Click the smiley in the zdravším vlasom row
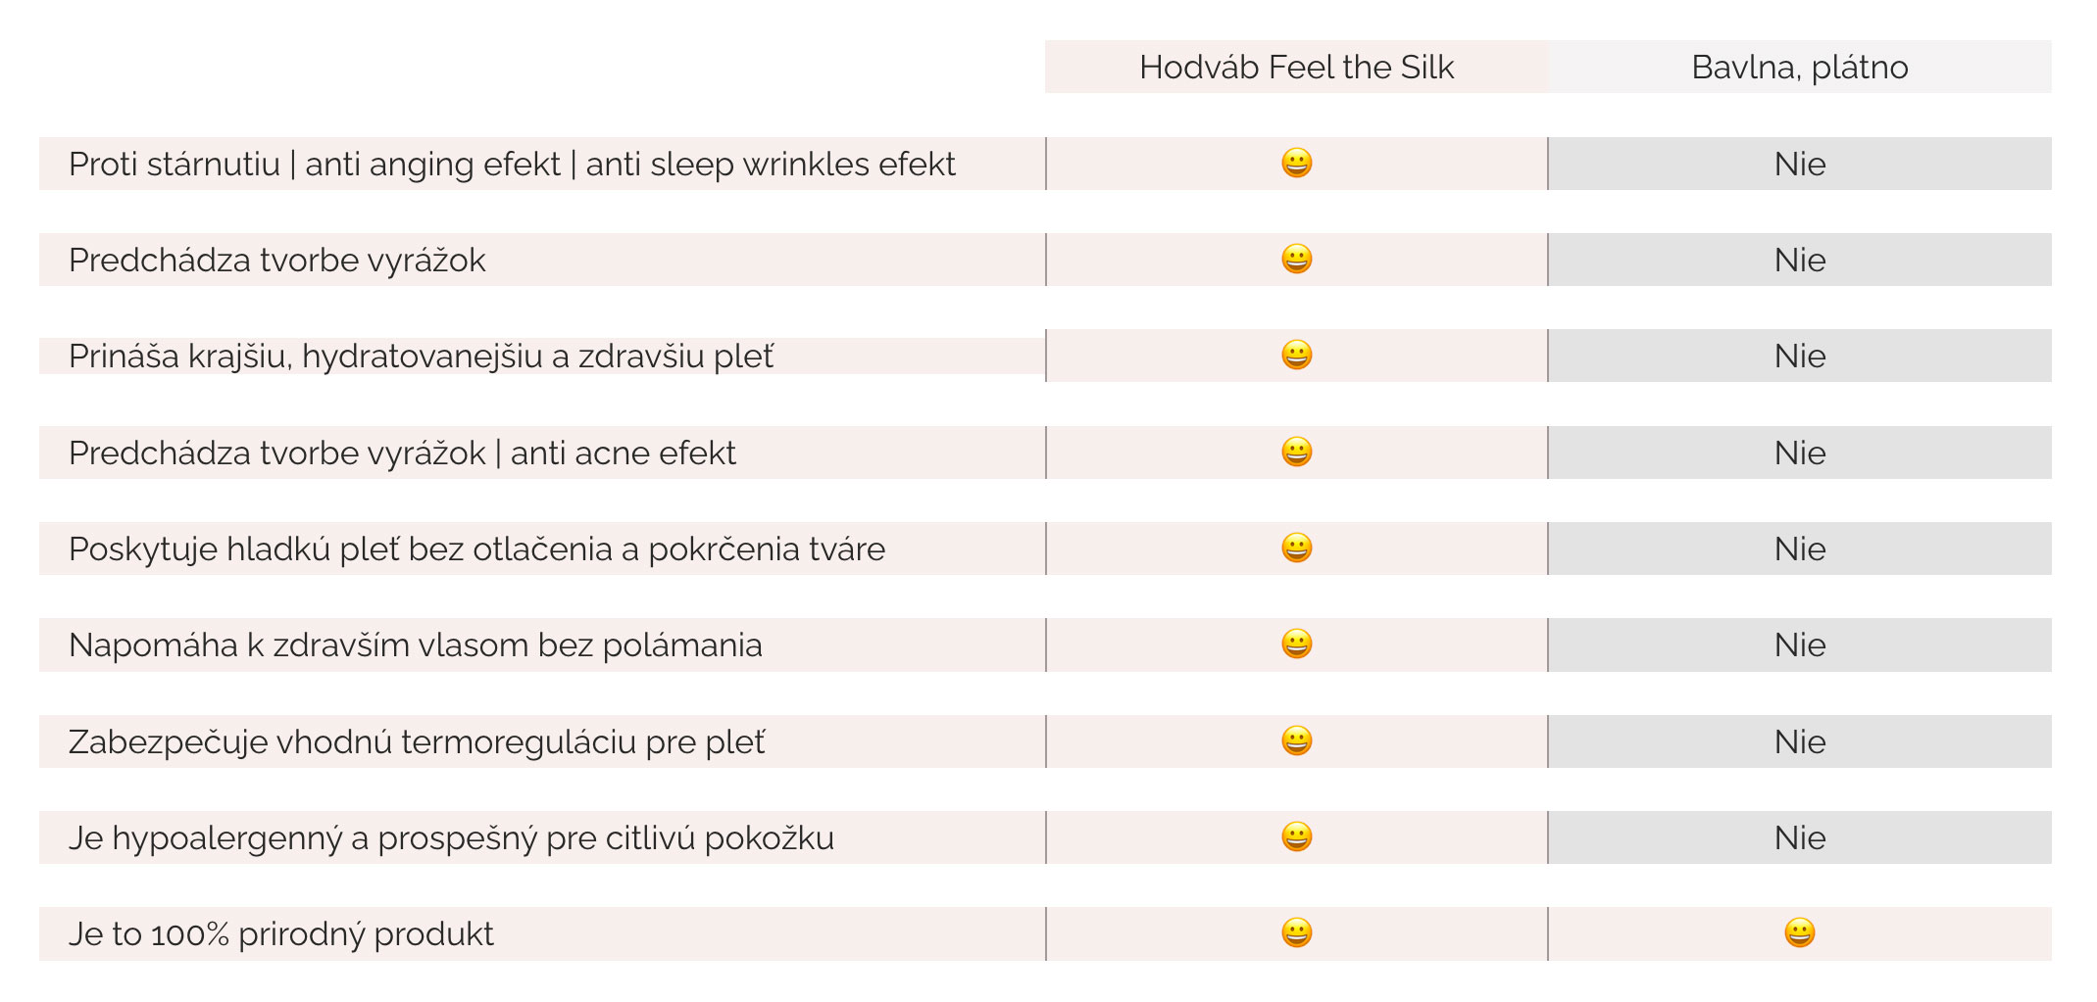This screenshot has height=1002, width=2097. pyautogui.click(x=1296, y=644)
